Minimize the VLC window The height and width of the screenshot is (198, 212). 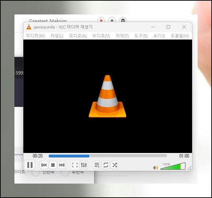point(153,27)
